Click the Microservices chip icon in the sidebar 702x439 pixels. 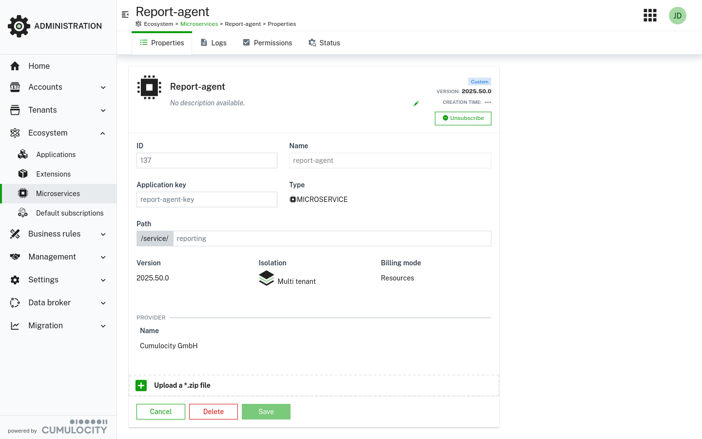click(23, 193)
